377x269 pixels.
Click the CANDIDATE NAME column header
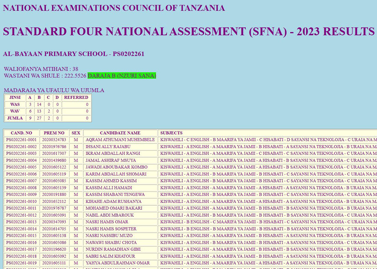pos(120,133)
